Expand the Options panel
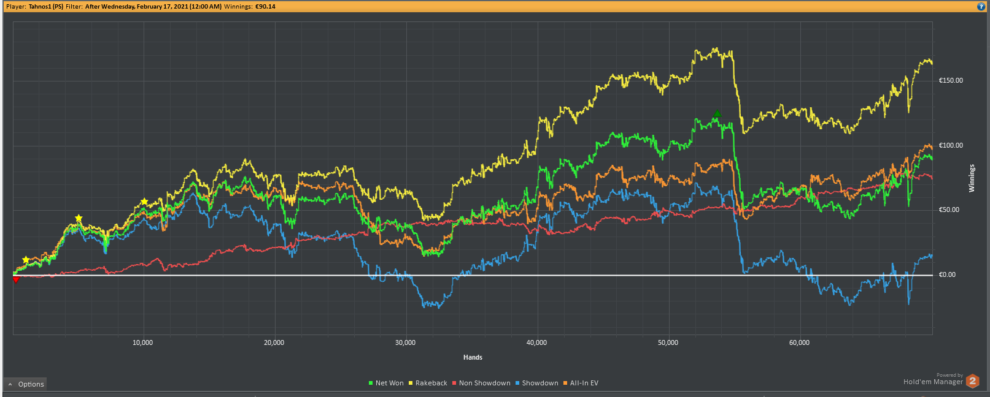This screenshot has width=990, height=397. (25, 384)
